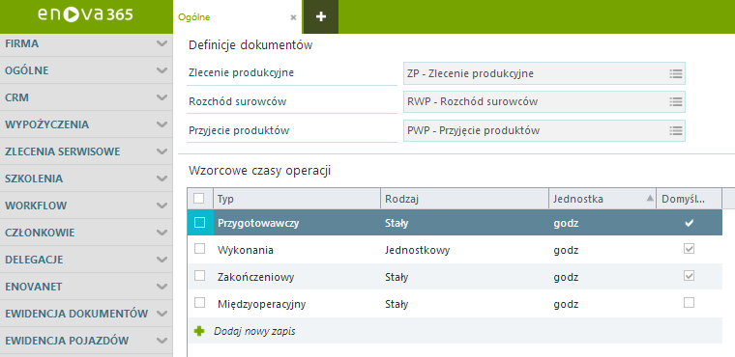Click the PWP - Przyjęcie produktów field
The image size is (735, 357).
pos(544,130)
